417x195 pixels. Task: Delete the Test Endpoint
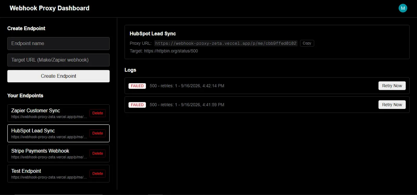[x=97, y=174]
